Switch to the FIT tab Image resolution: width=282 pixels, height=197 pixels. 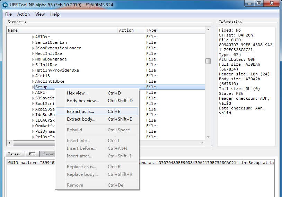point(32,154)
